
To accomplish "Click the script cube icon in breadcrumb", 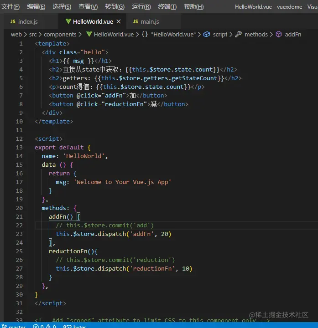I will click(x=207, y=34).
